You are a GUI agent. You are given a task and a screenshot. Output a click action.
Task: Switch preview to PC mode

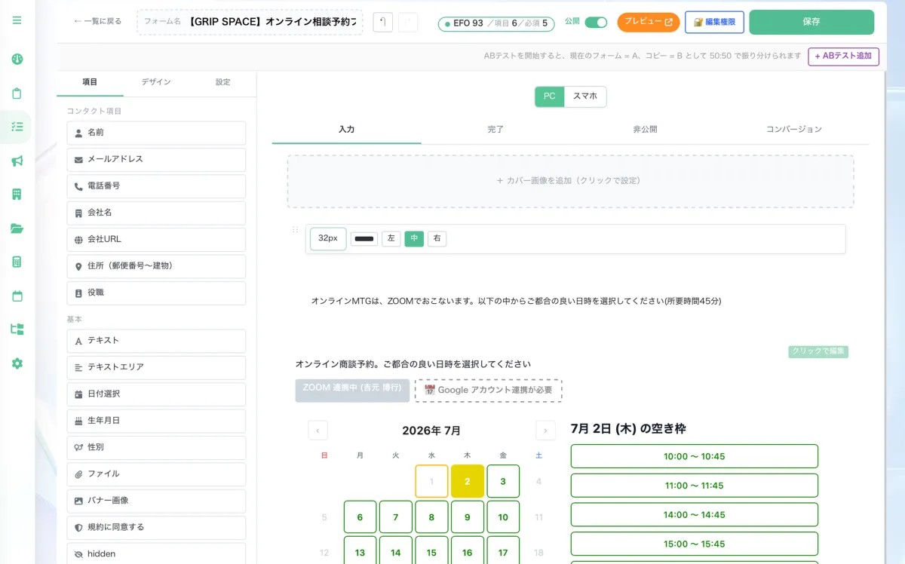(x=550, y=97)
